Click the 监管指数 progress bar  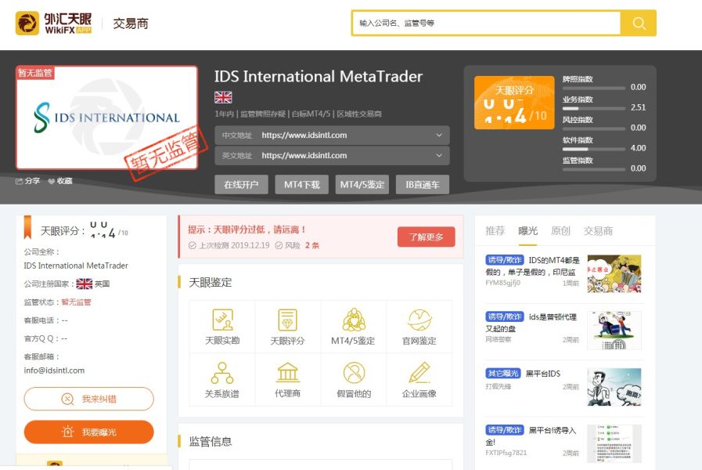tap(594, 169)
